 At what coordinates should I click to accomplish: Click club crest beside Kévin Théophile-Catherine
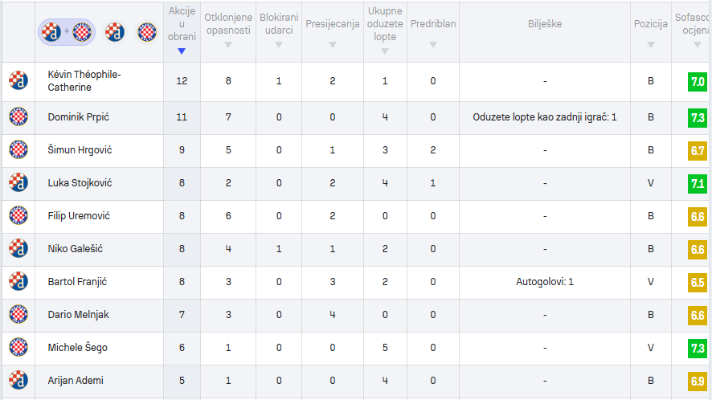pyautogui.click(x=18, y=81)
